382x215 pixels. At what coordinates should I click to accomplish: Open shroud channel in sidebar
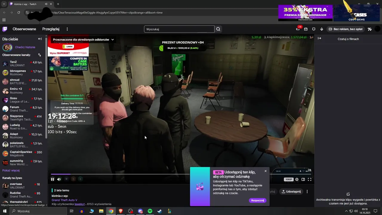[23, 82]
